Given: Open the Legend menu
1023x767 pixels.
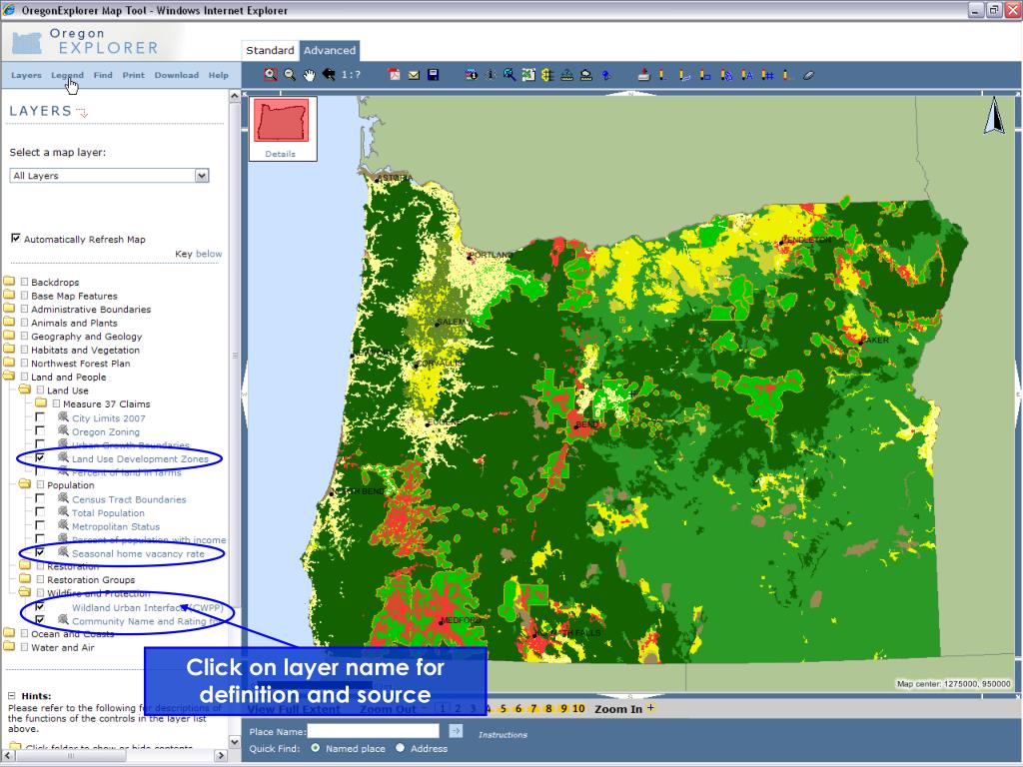Looking at the screenshot, I should 67,75.
